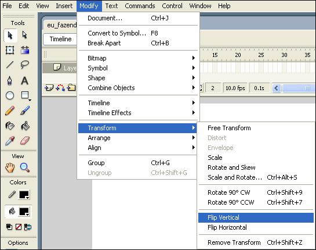Select the Free Transform tool
This screenshot has height=250, width=316.
10,50
